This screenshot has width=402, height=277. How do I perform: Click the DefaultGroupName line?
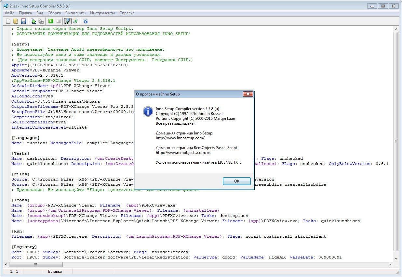pyautogui.click(x=57, y=91)
